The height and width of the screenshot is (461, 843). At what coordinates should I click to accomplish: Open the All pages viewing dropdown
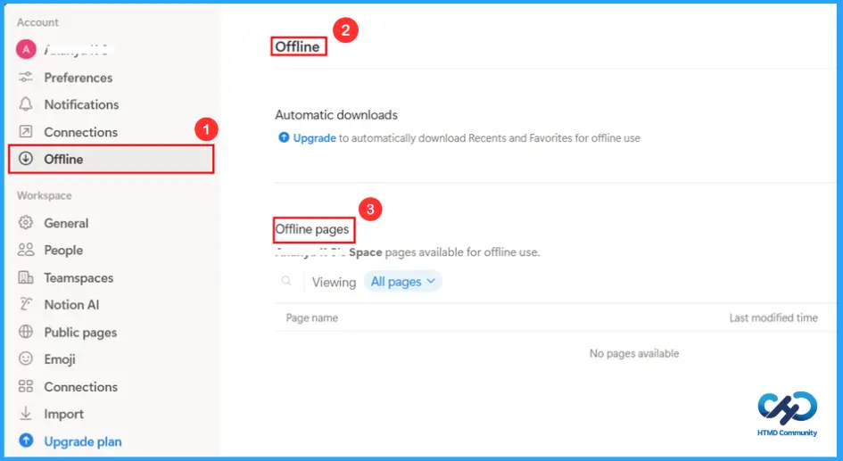pos(402,282)
